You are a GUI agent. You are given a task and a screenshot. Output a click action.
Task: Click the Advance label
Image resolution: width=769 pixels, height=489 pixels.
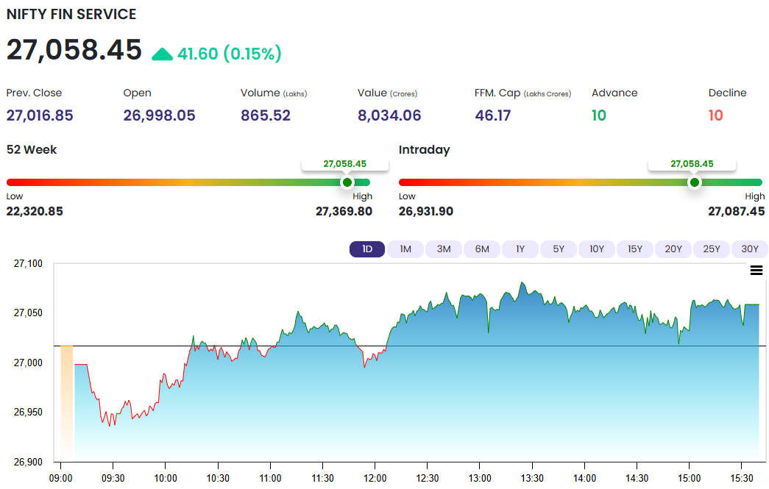614,93
